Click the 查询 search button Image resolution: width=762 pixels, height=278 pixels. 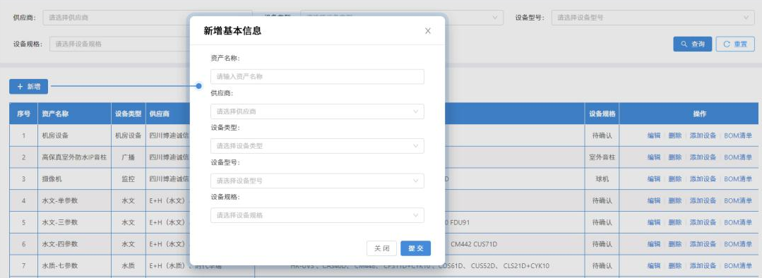click(x=693, y=44)
